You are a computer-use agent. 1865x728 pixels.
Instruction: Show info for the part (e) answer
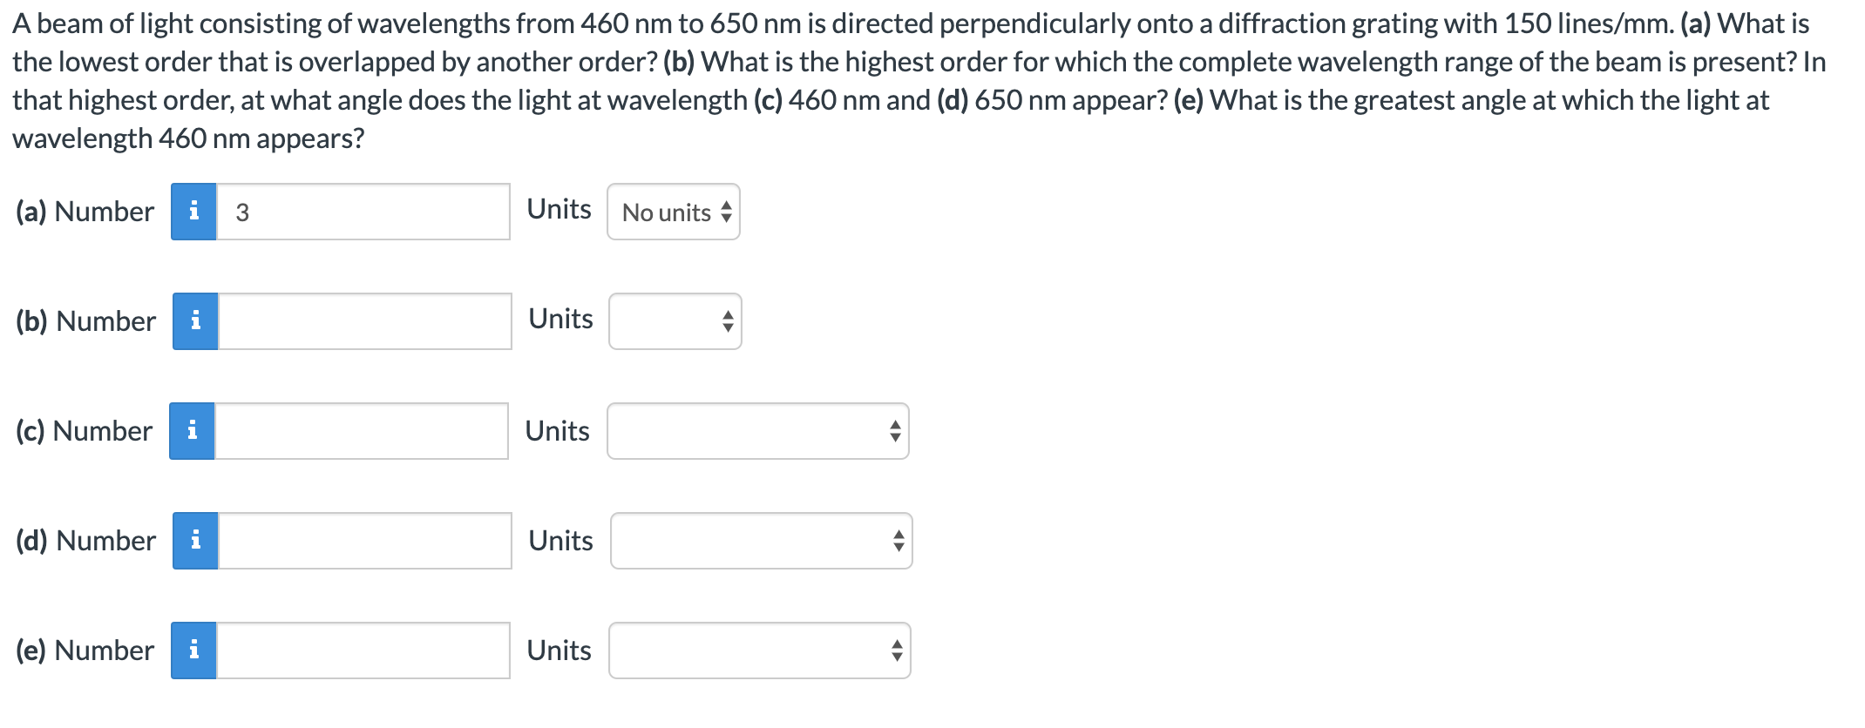(193, 650)
